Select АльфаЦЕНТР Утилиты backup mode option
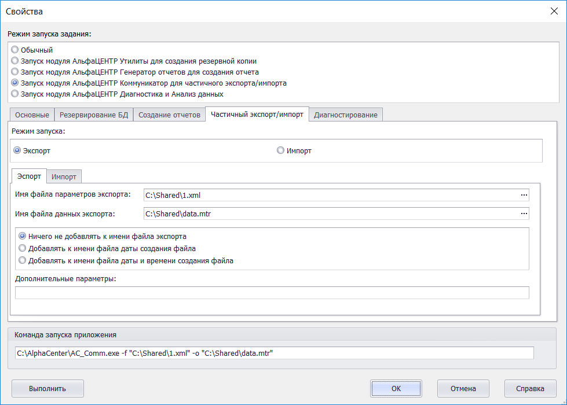The image size is (567, 405). click(15, 61)
